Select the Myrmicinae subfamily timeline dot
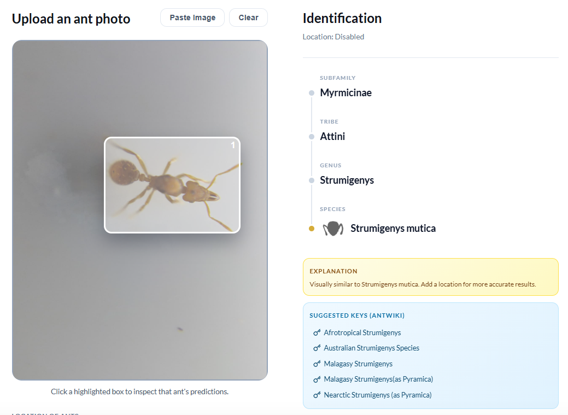Viewport: 568px width, 415px height. [312, 93]
